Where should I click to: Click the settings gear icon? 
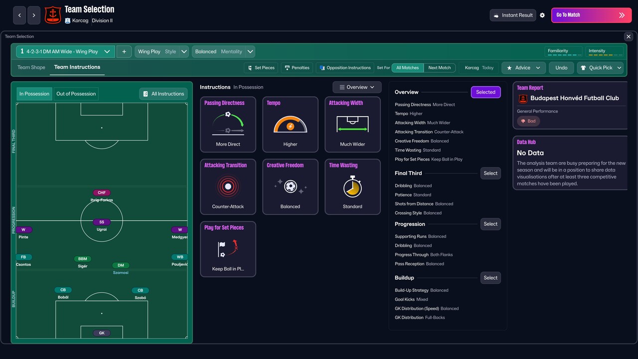(542, 15)
